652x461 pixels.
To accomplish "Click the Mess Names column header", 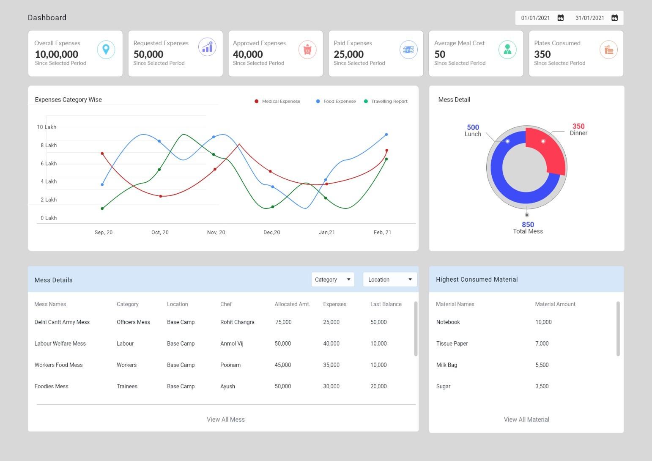I will (50, 304).
